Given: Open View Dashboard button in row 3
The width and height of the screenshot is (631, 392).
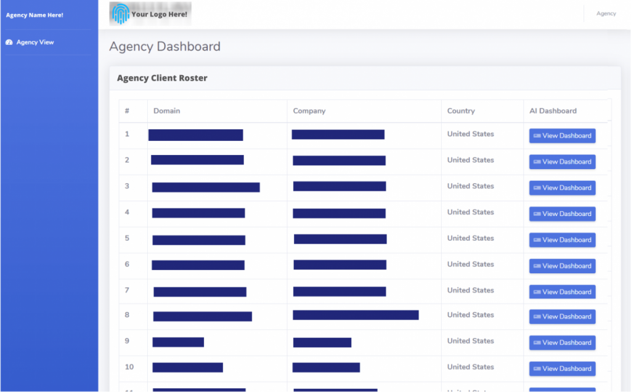Looking at the screenshot, I should point(562,188).
